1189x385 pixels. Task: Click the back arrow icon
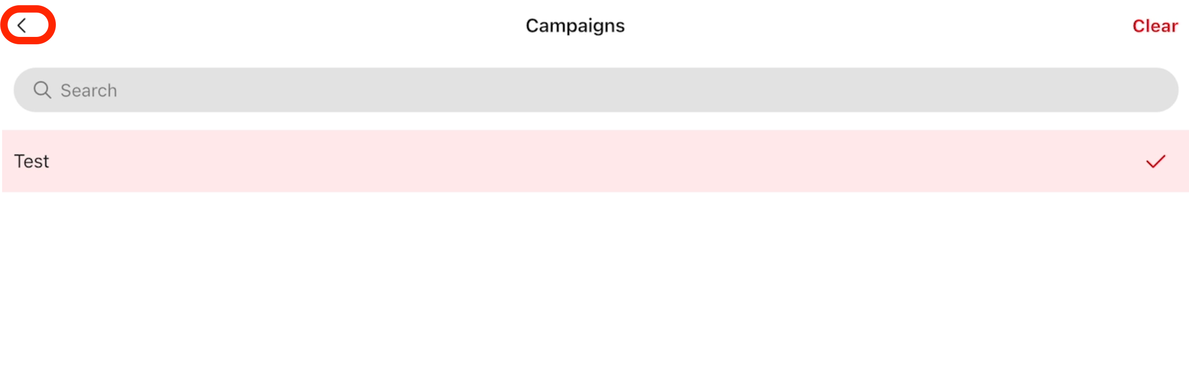click(x=22, y=25)
